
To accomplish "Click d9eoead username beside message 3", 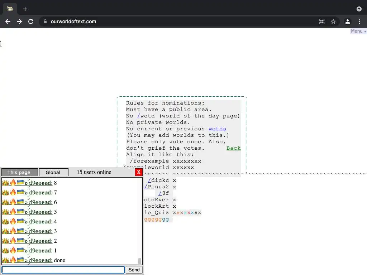I will (x=40, y=231).
